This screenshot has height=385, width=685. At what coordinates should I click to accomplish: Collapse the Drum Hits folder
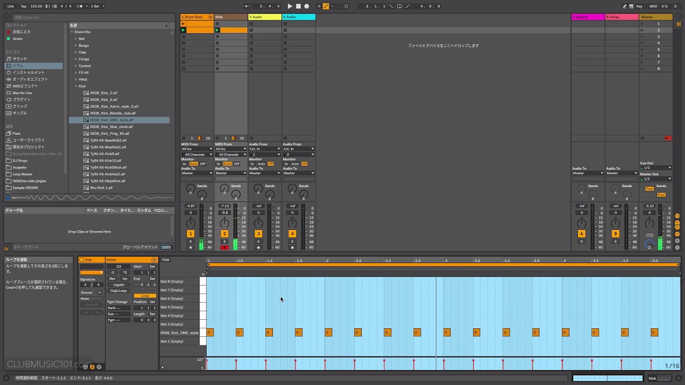click(x=72, y=32)
